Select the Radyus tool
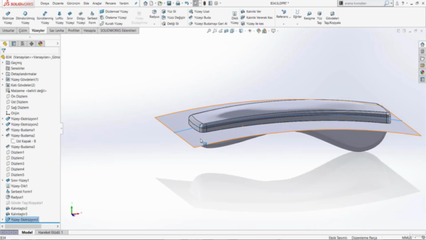Viewport: 426px width, 240px height. tap(154, 15)
